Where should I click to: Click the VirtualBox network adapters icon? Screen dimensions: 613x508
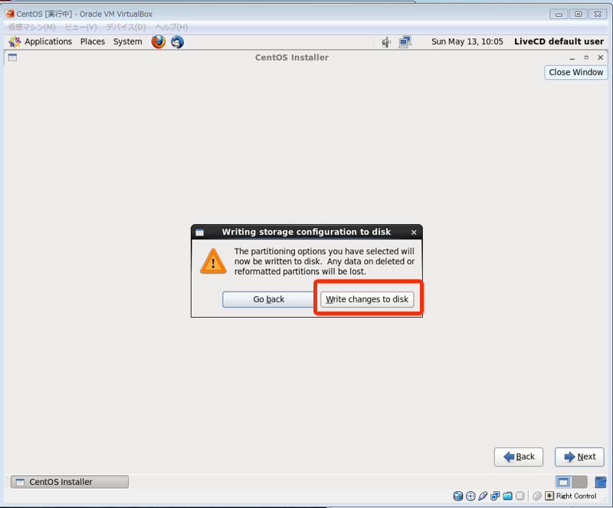click(495, 496)
